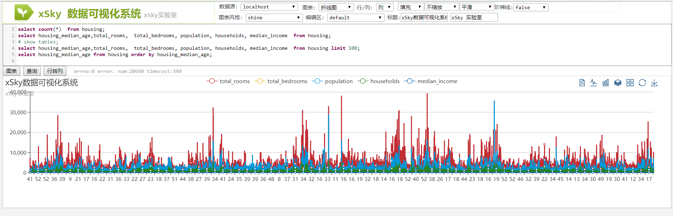This screenshot has width=673, height=216.
Task: Open the 数据源 localhost dropdown
Action: tap(269, 7)
